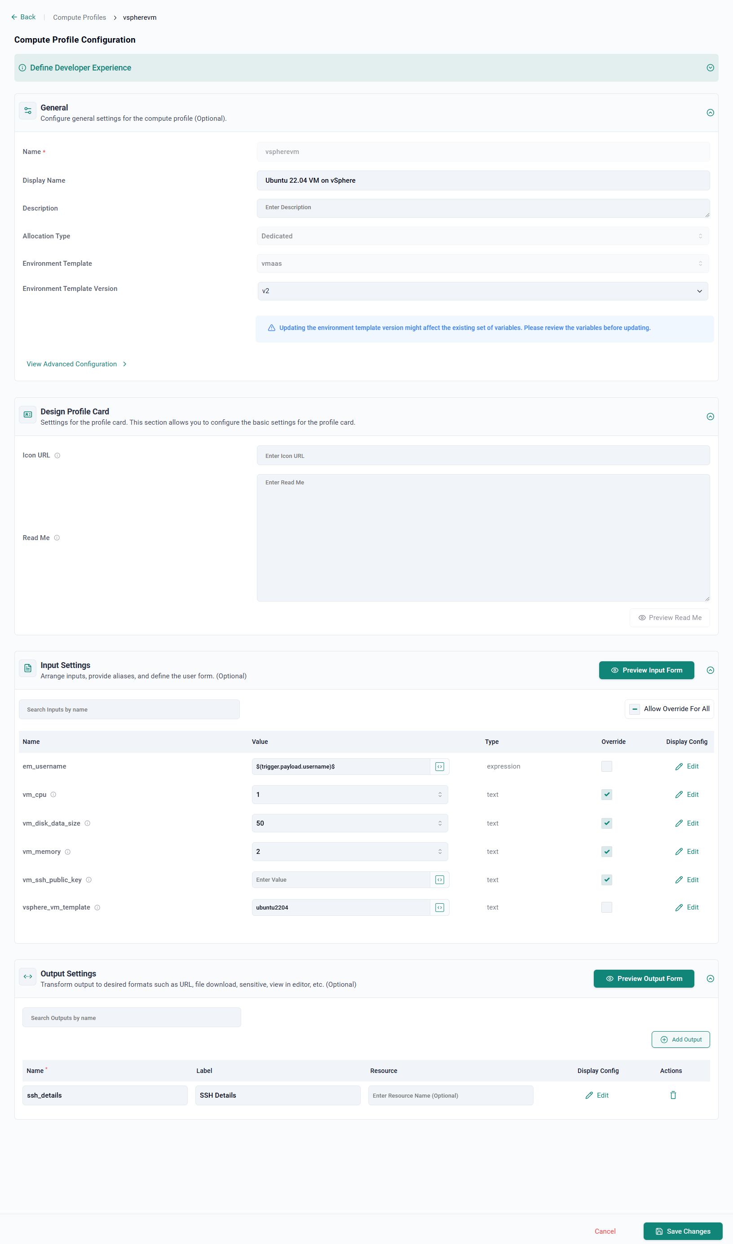Click the output Resource Name field
The image size is (733, 1244).
(450, 1095)
